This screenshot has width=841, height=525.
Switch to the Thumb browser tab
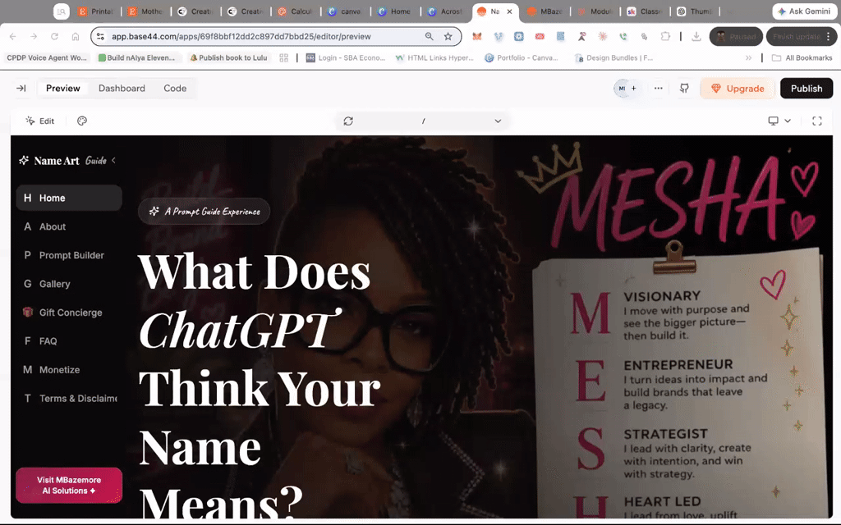pyautogui.click(x=695, y=11)
